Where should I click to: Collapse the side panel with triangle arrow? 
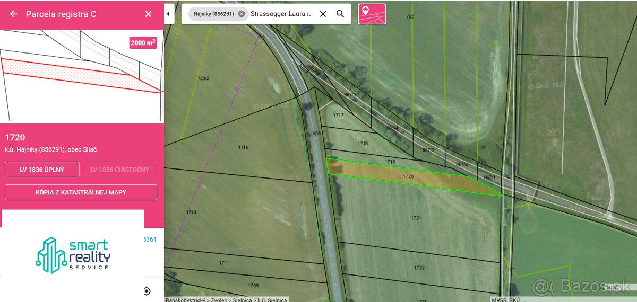coord(169,14)
